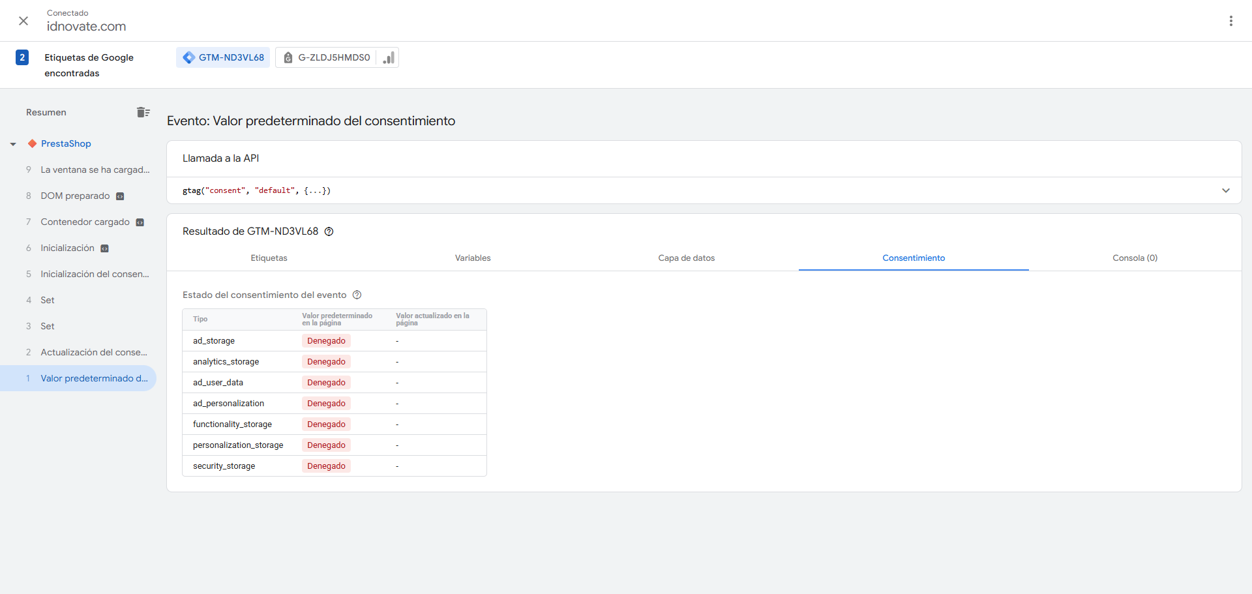Switch to the Etiquetas tab
Screen dimensions: 1252x594
pyautogui.click(x=269, y=258)
